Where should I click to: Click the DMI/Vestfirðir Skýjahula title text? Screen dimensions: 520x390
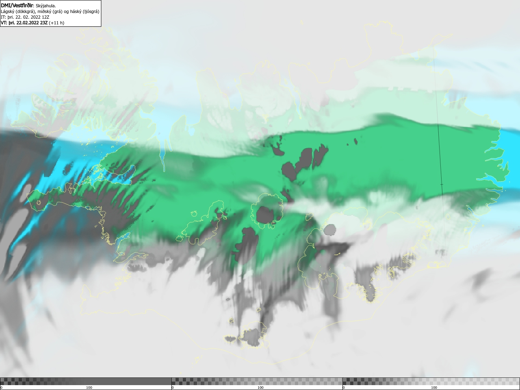[x=28, y=6]
